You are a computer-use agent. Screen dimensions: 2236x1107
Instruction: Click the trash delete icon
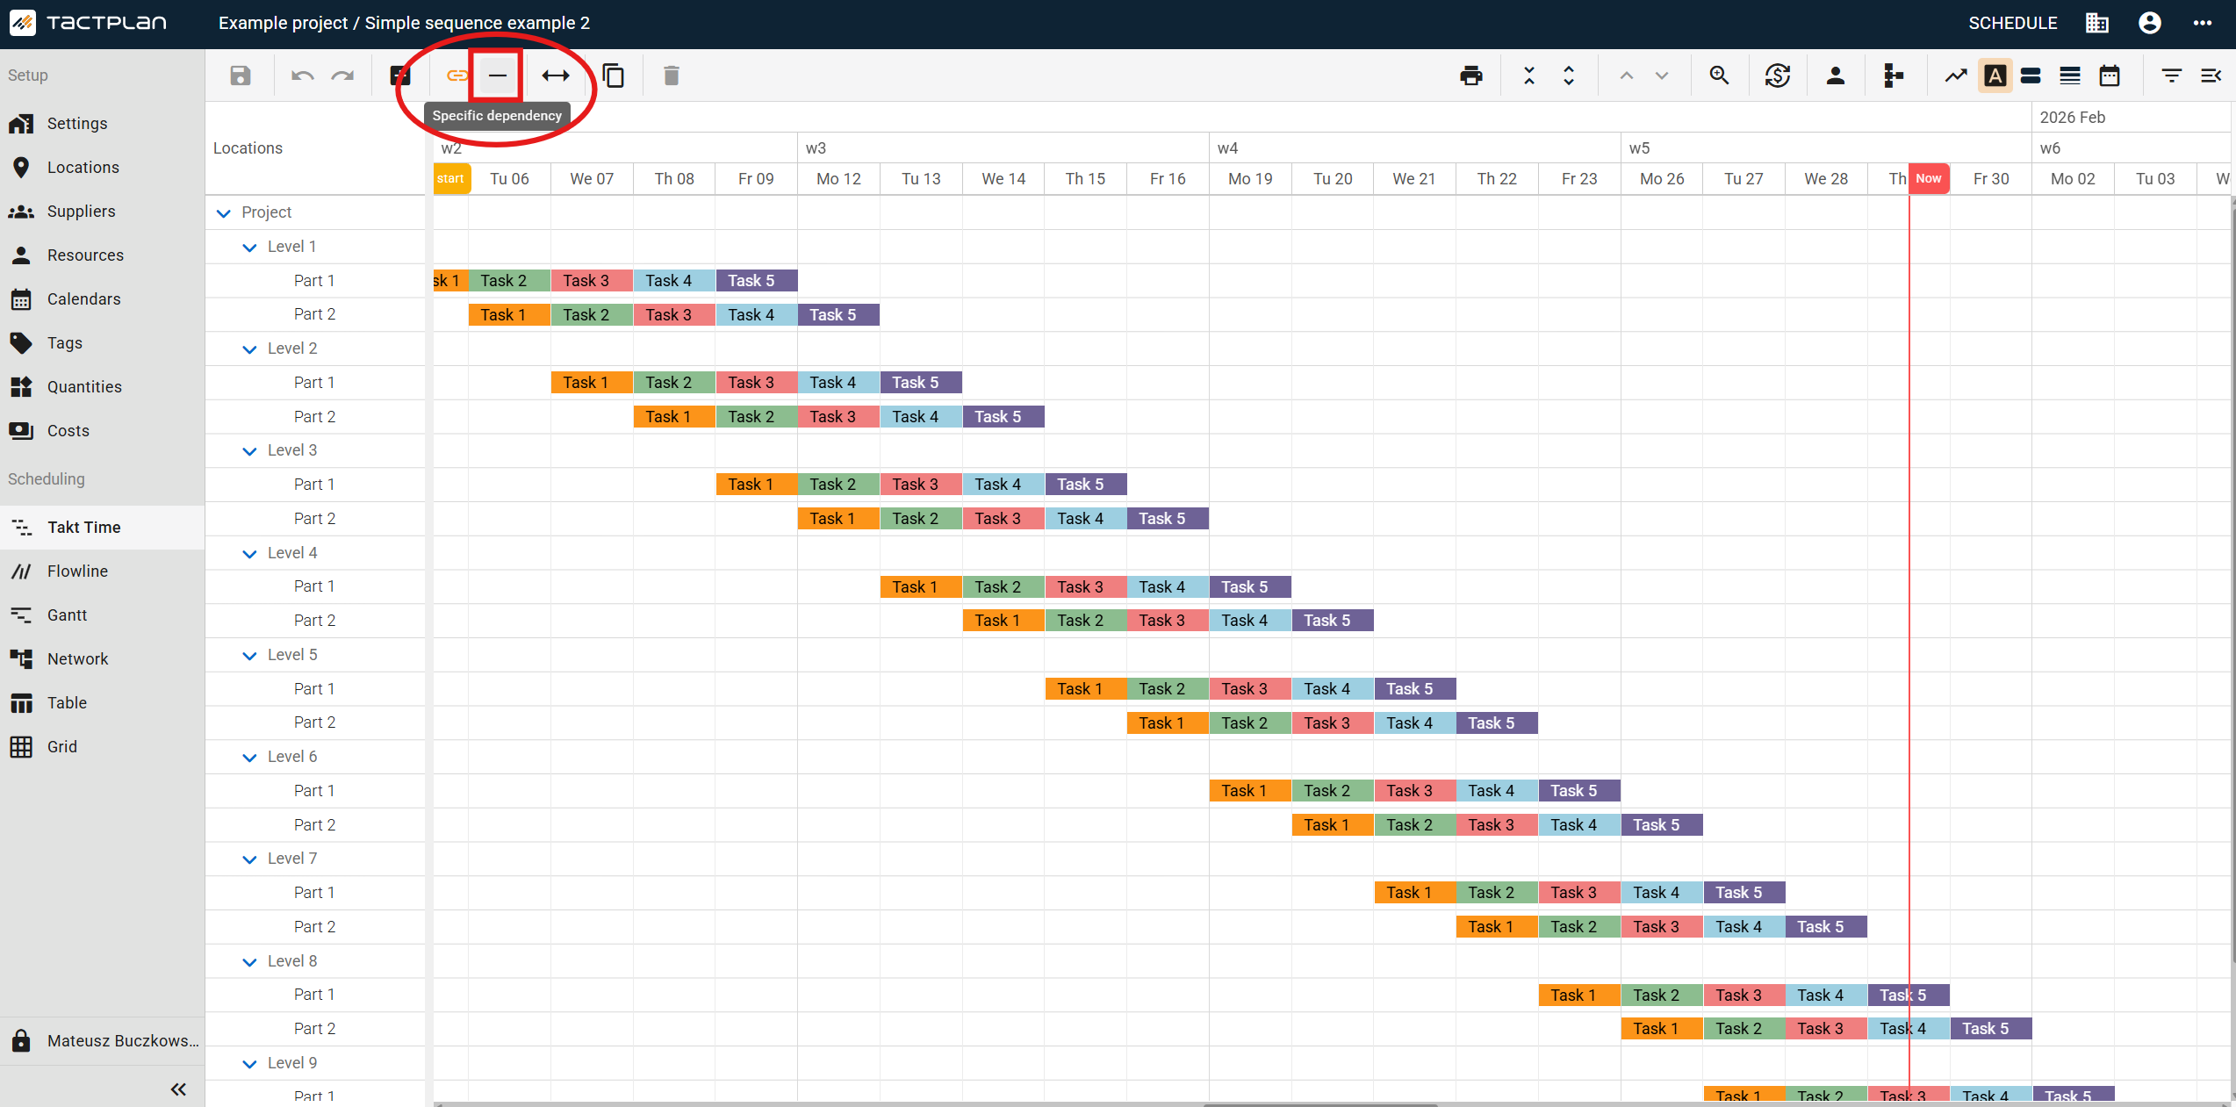pyautogui.click(x=672, y=75)
